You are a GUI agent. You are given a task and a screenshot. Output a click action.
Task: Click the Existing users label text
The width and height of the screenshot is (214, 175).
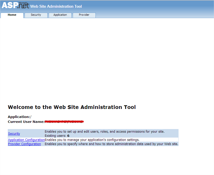tap(55, 136)
